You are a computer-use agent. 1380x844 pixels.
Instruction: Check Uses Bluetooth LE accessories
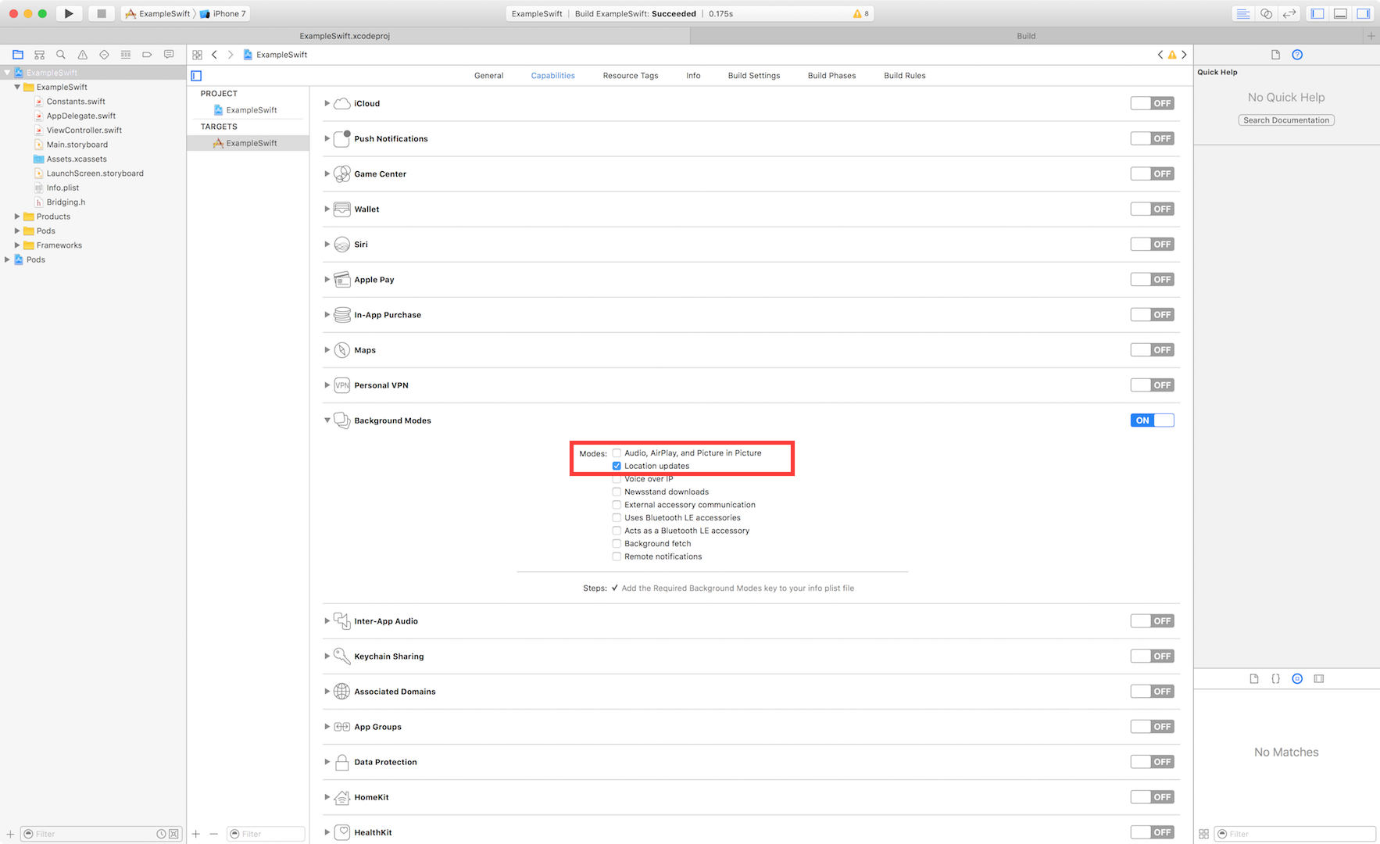coord(617,518)
